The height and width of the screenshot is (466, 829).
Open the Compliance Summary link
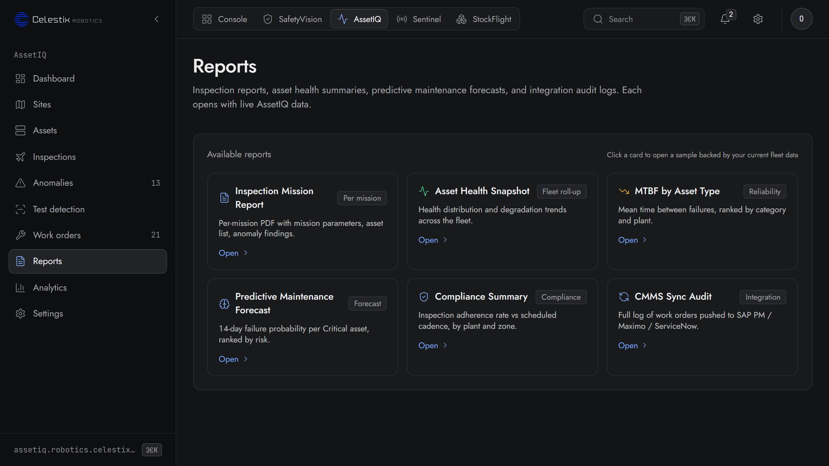433,345
